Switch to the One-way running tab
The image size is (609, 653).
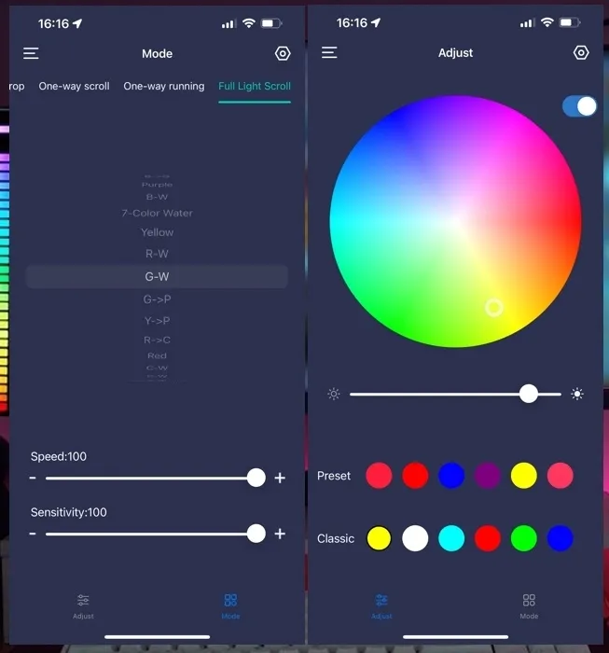[163, 86]
